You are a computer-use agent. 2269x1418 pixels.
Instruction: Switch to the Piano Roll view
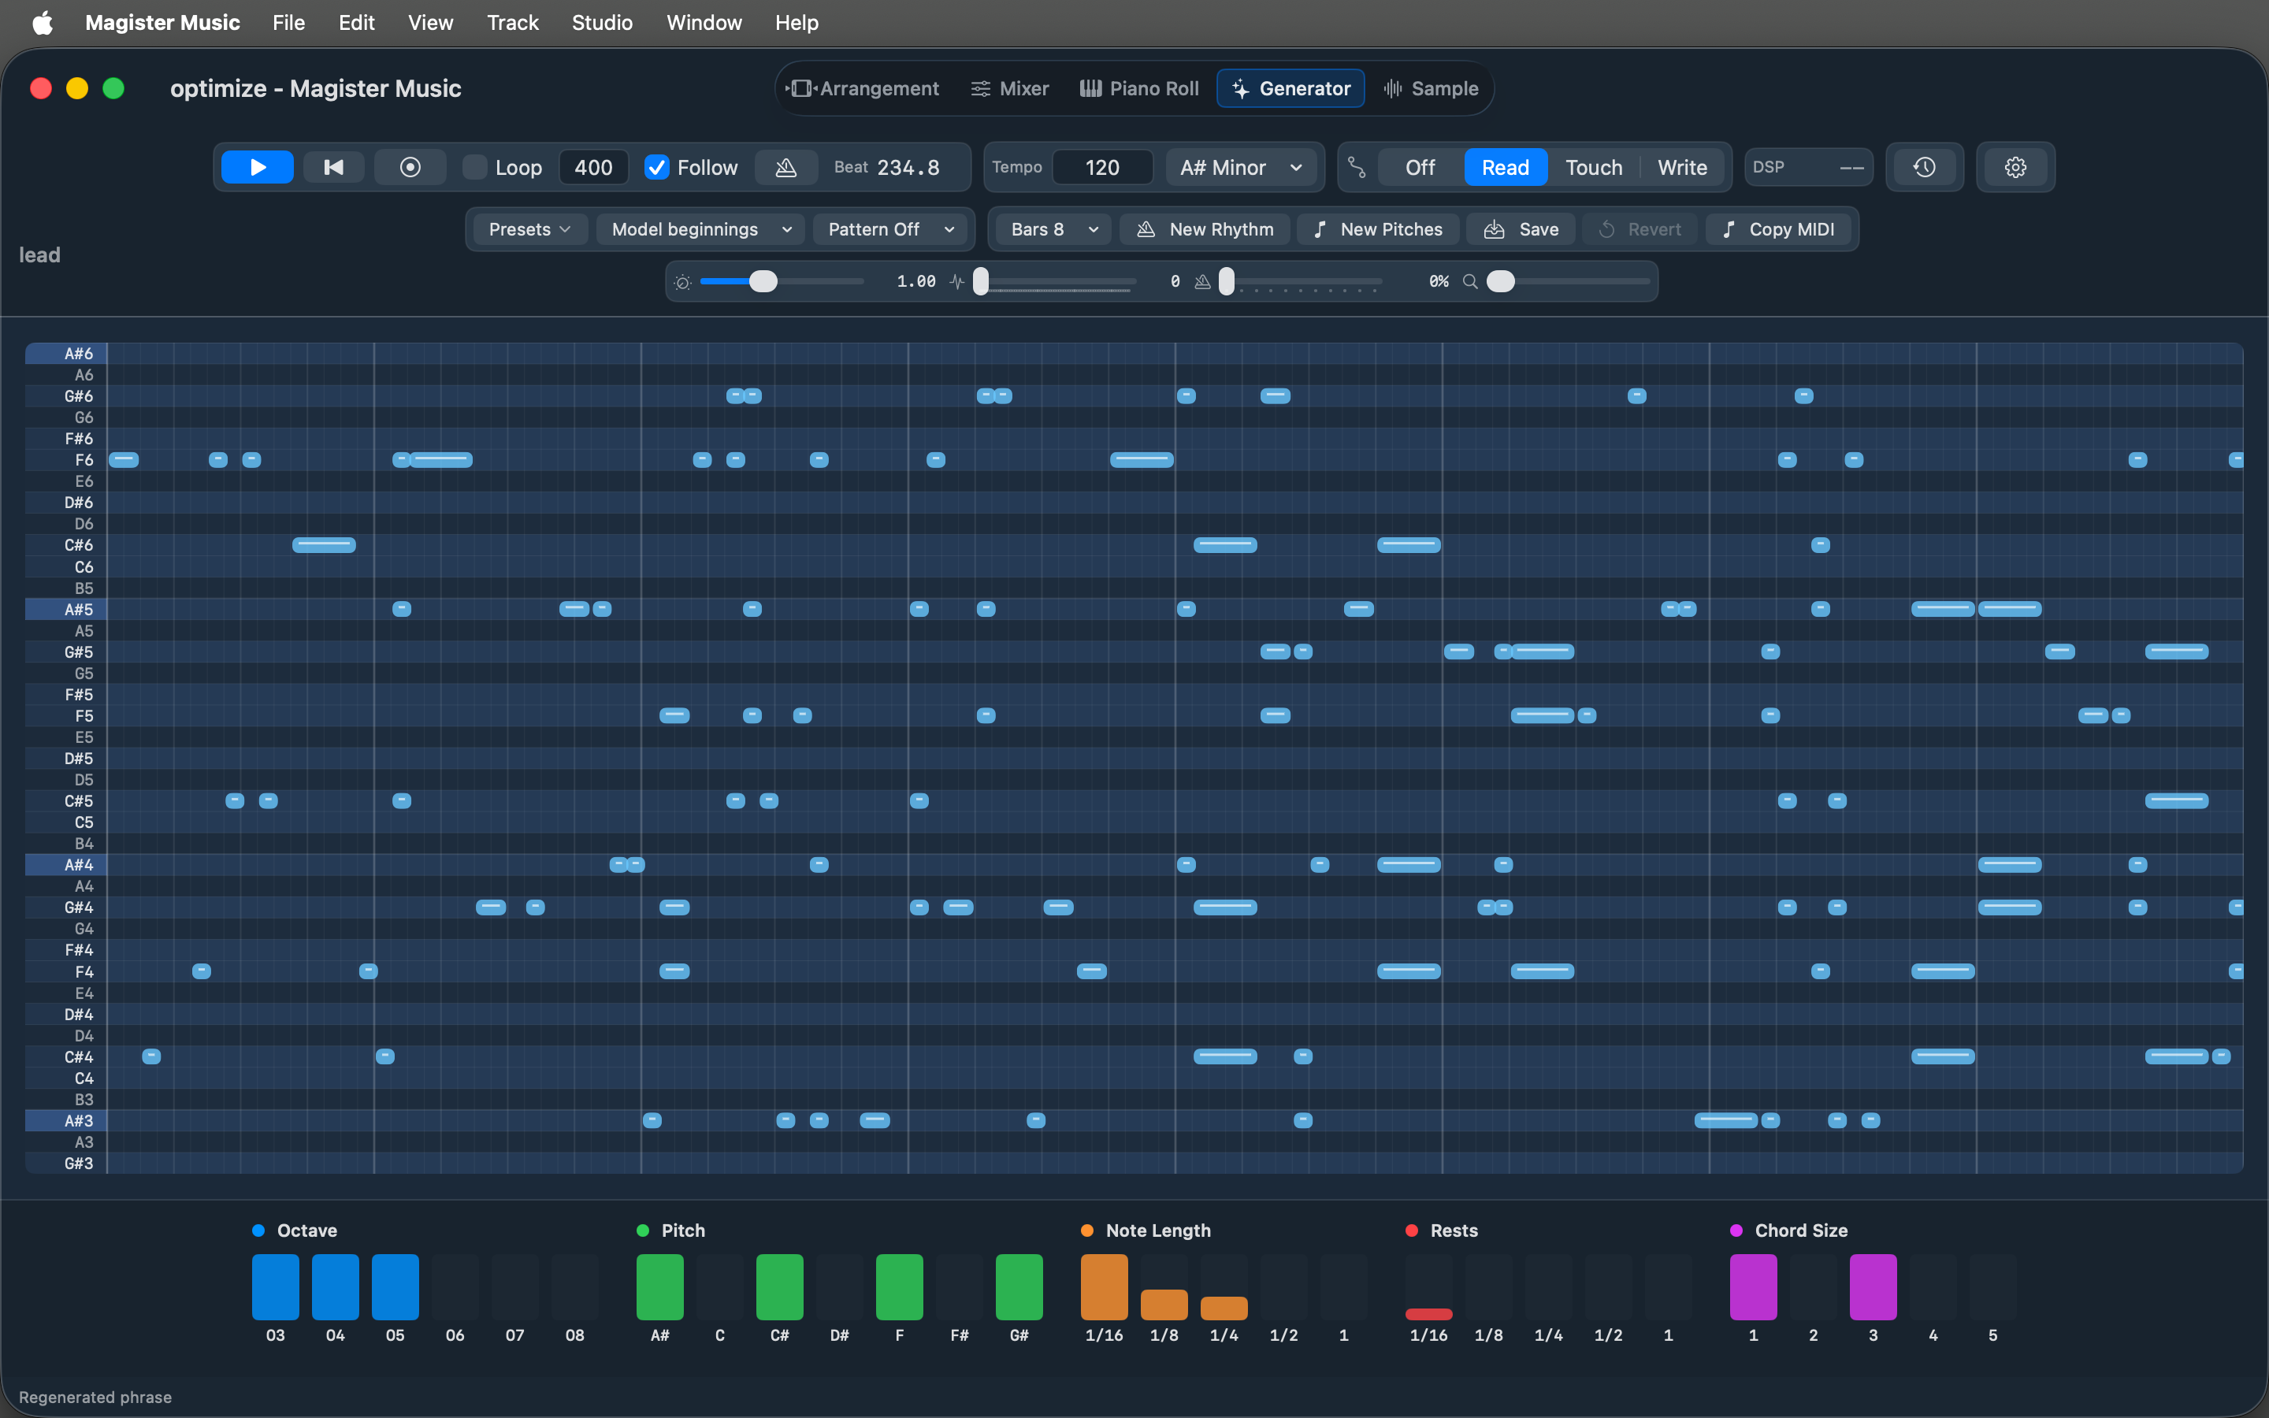click(x=1139, y=88)
